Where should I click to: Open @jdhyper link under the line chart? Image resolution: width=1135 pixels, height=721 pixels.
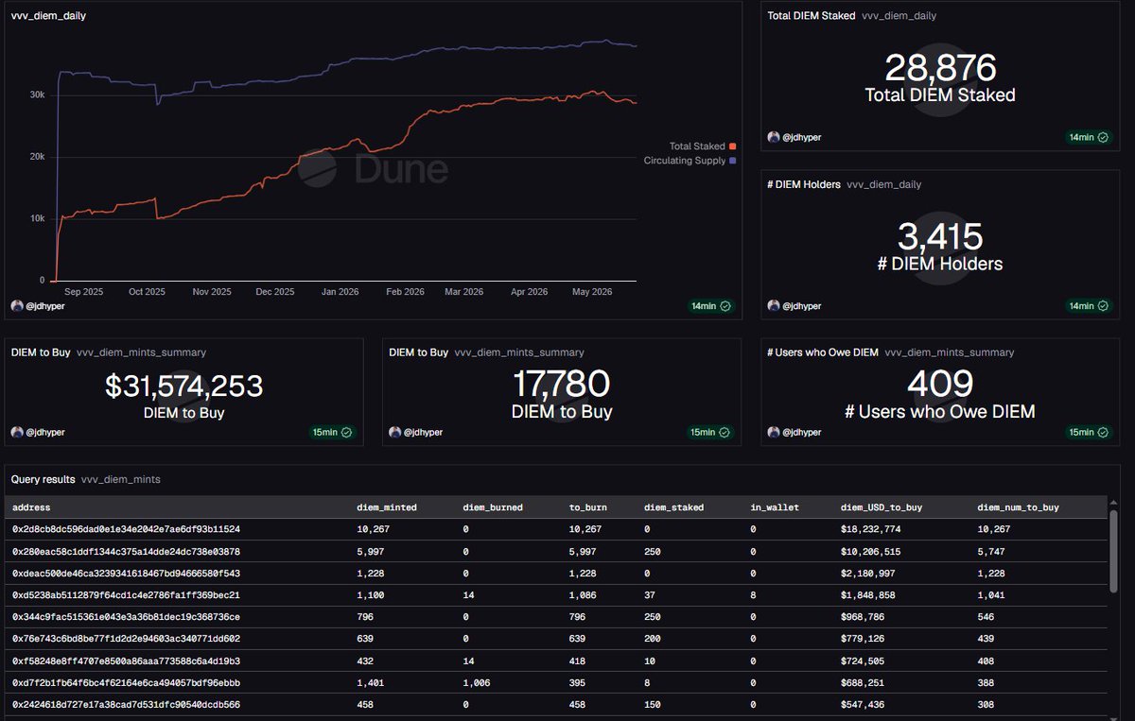click(x=44, y=306)
